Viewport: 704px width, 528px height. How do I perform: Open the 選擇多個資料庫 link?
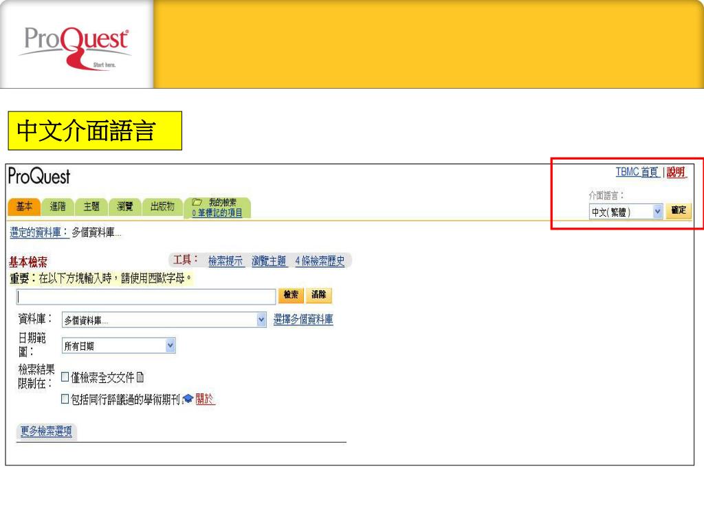pyautogui.click(x=303, y=319)
